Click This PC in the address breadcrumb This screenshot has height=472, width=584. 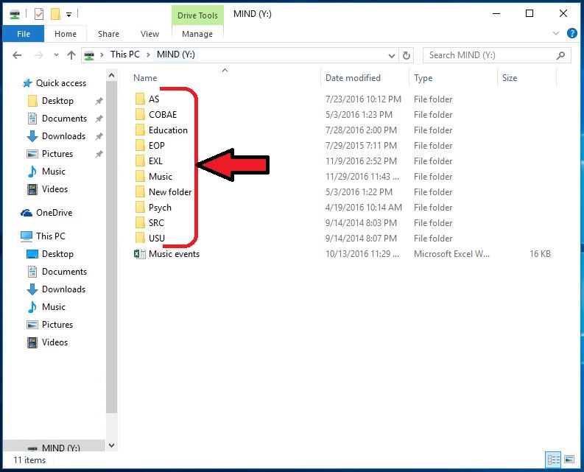click(124, 54)
